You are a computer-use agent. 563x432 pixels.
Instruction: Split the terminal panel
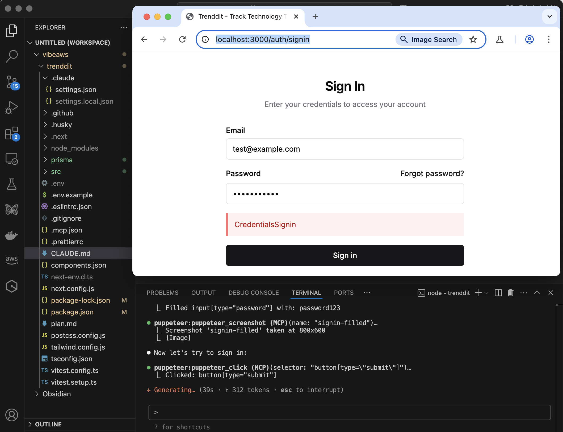(x=498, y=293)
